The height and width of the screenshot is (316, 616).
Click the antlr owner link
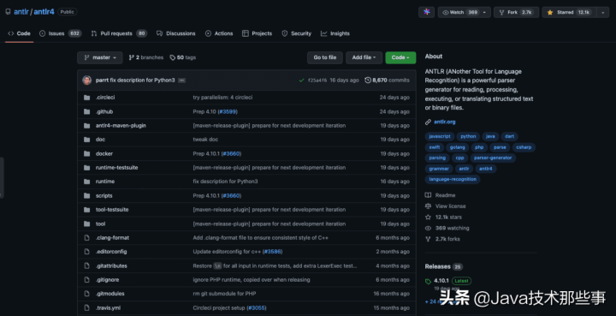[x=21, y=12]
